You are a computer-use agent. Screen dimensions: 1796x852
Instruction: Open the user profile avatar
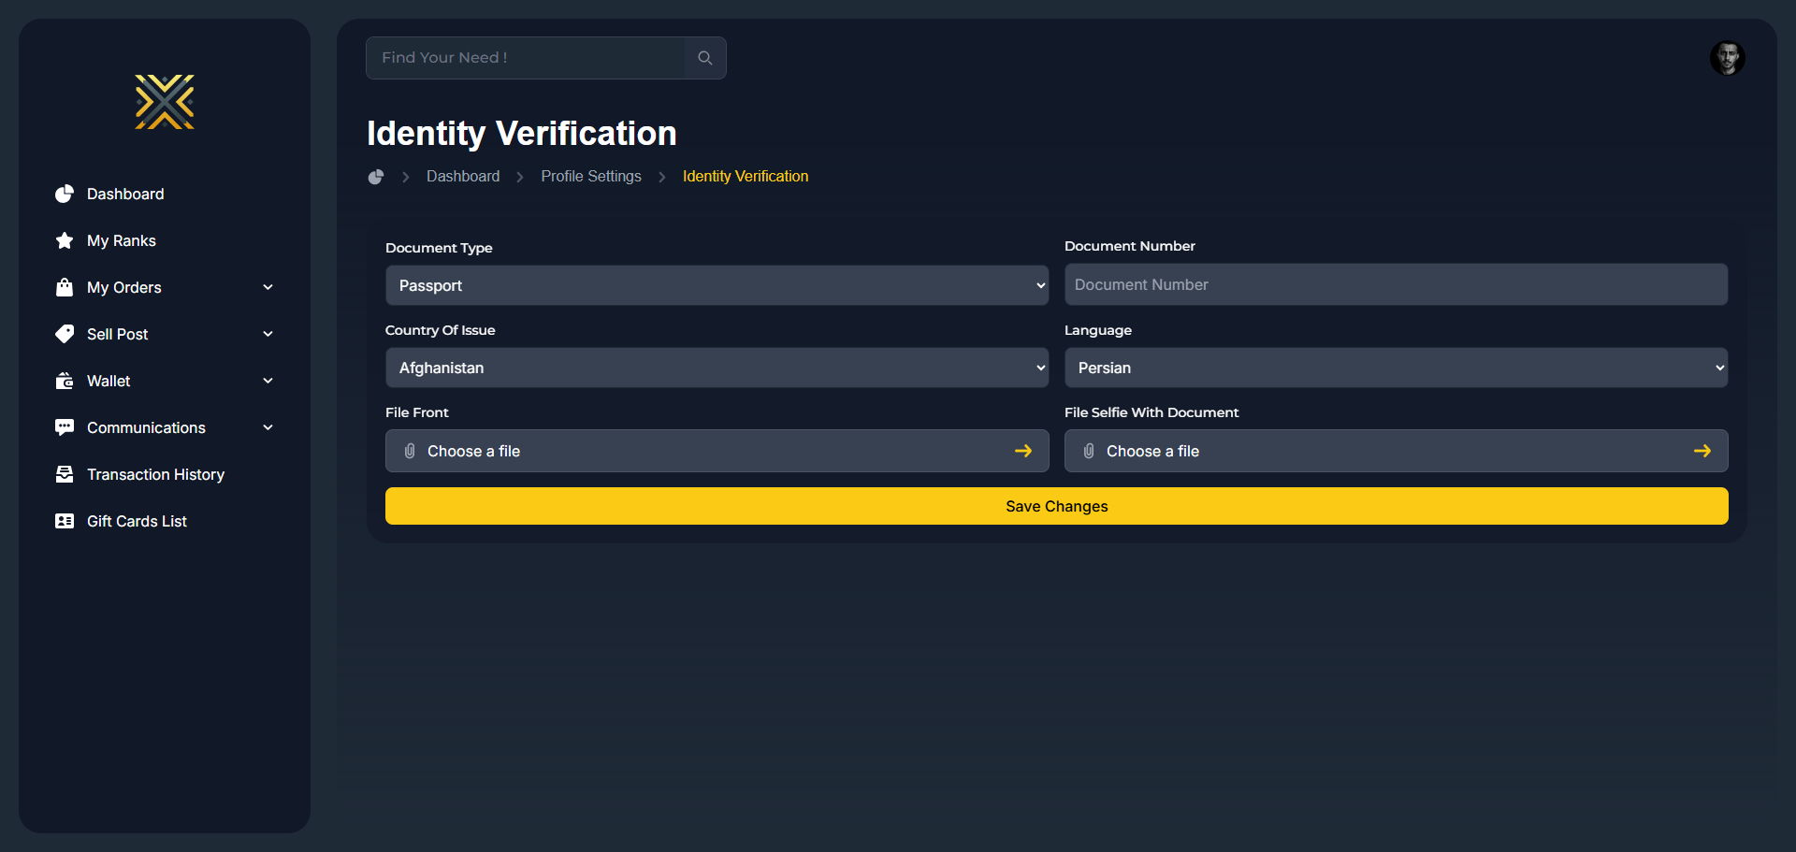pyautogui.click(x=1727, y=58)
